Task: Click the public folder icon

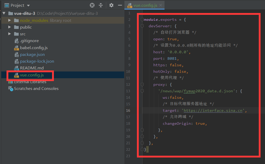Action: point(16,27)
